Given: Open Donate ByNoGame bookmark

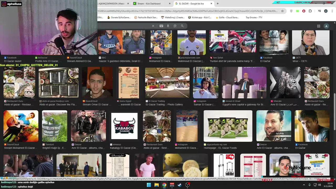Looking at the screenshot, I should [119, 18].
